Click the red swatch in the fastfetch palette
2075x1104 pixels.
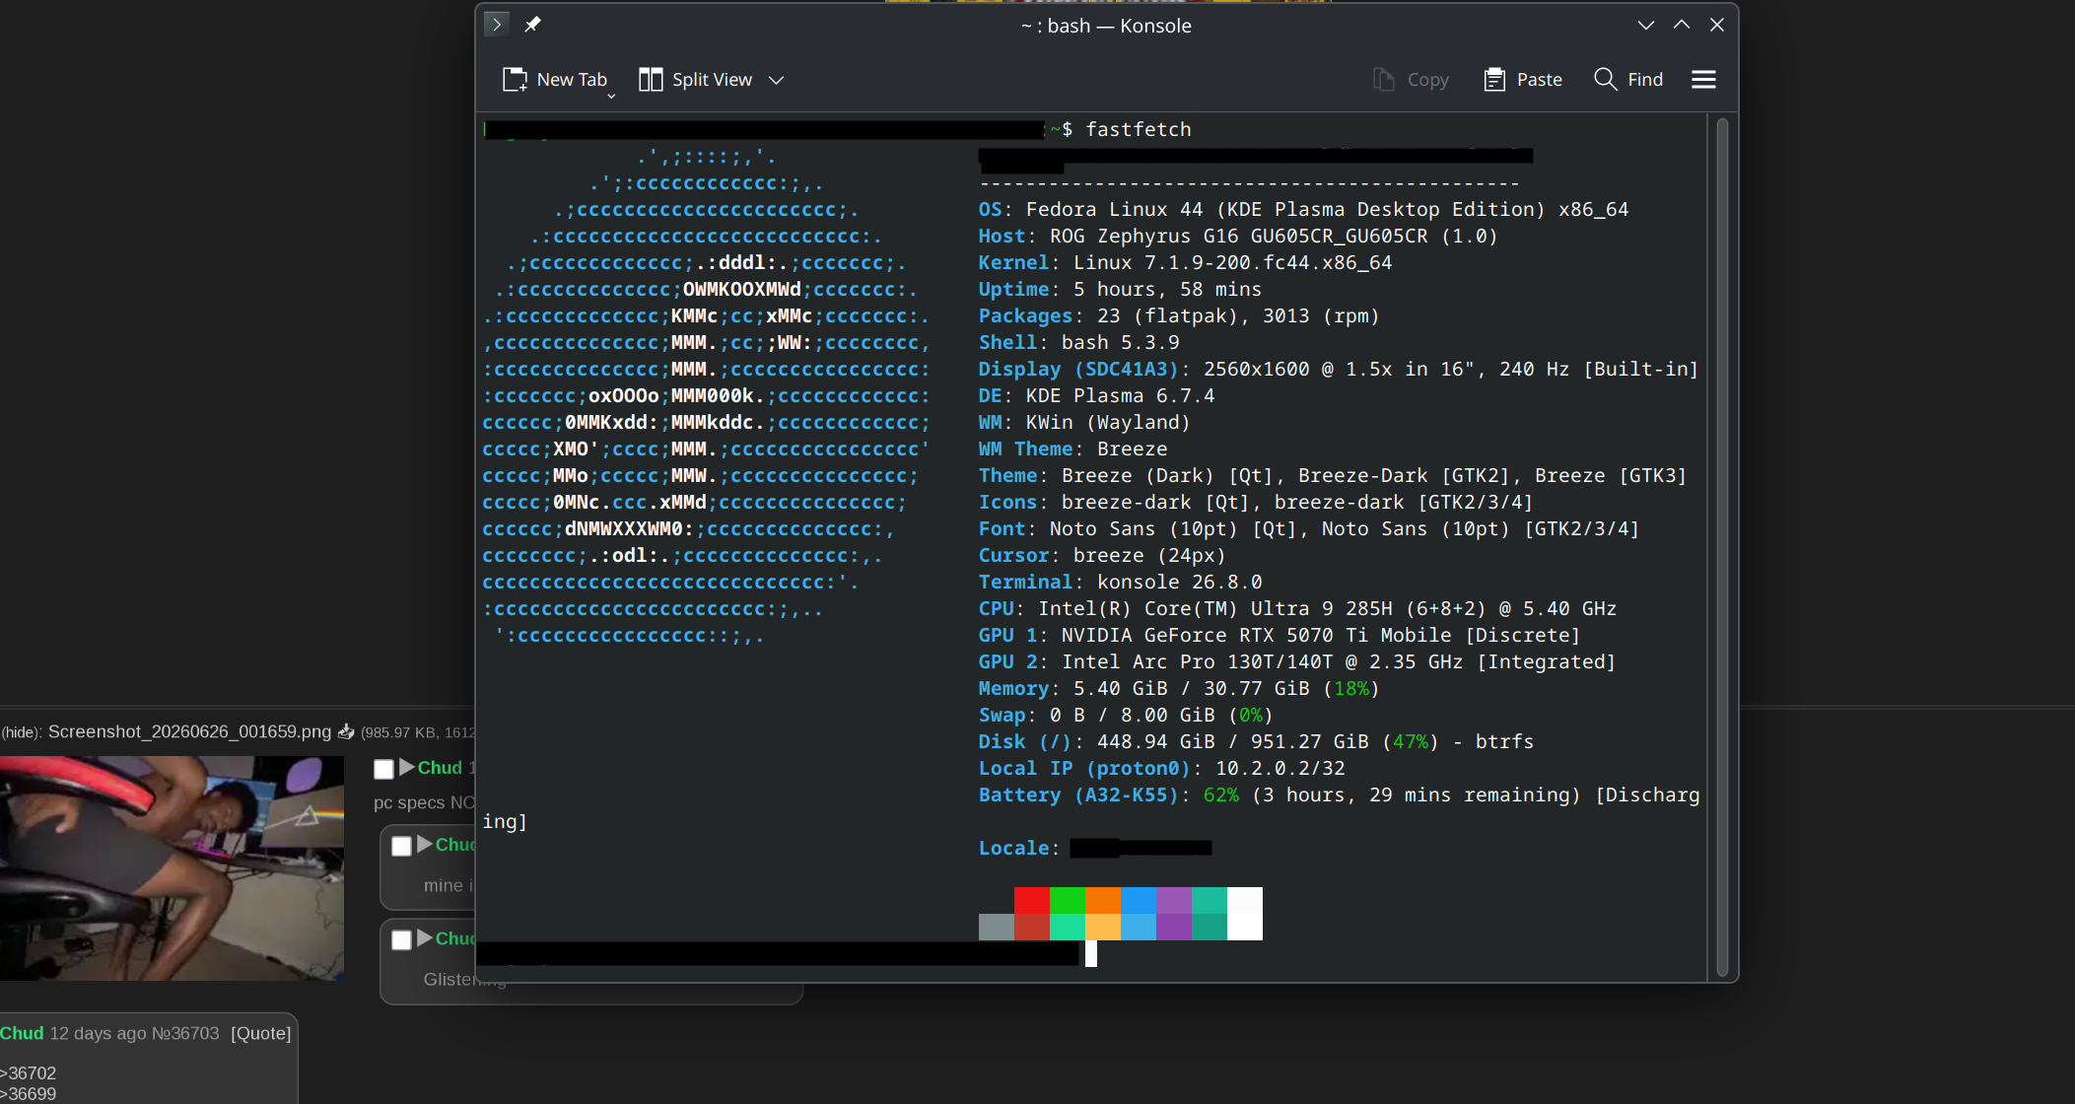(x=1032, y=900)
